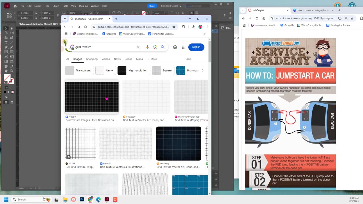Select the Line tool in InDesign
The image size is (363, 204).
click(x=12, y=42)
